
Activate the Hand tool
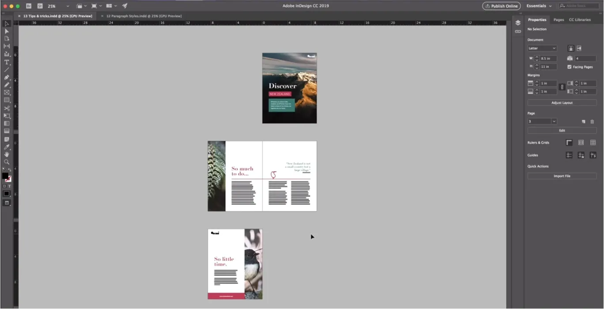coord(7,154)
